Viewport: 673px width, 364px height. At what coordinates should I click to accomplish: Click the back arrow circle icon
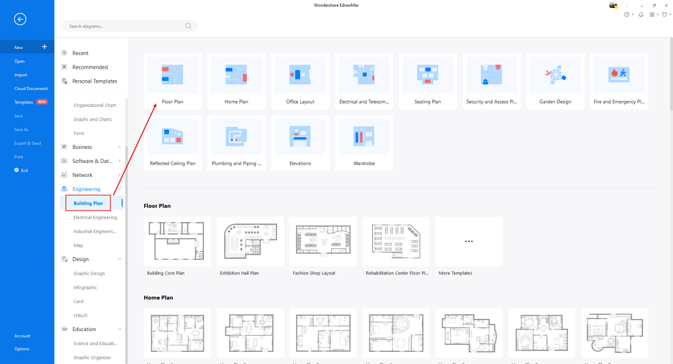20,20
